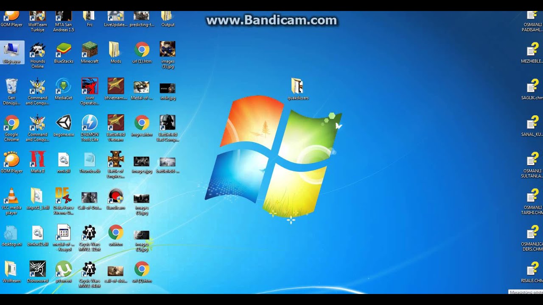
Task: Select the nml.dll file
Action: coord(64,162)
